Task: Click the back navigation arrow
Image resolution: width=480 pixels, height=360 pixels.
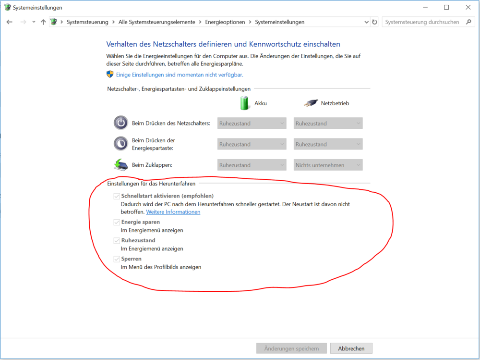Action: [x=9, y=22]
